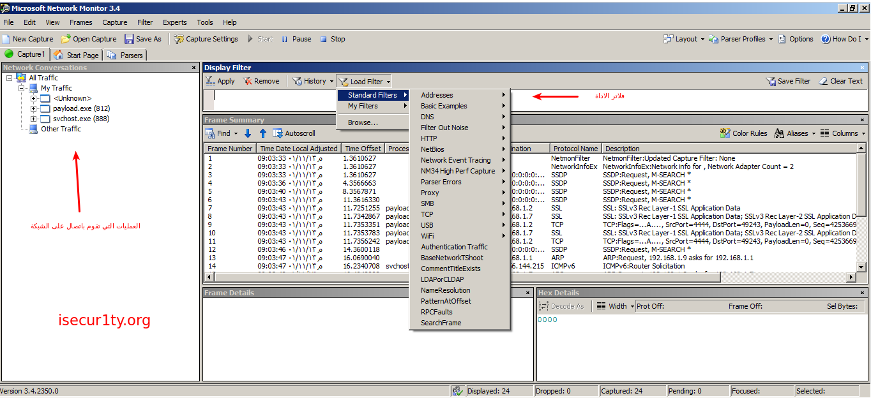Click the New Capture toolbar icon

6,39
